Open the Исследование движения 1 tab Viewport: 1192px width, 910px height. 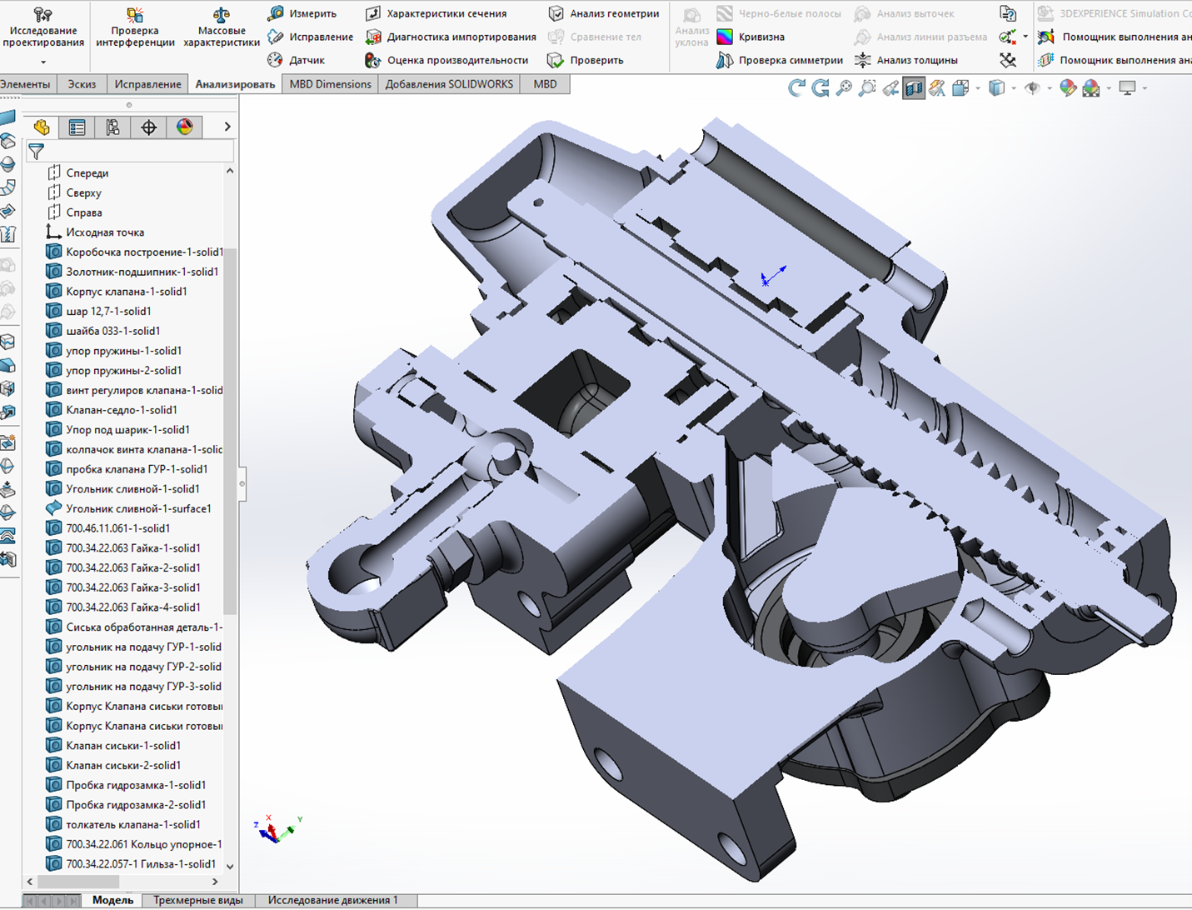point(332,900)
